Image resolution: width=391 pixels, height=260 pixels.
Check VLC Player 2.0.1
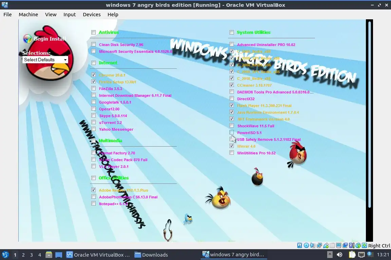pyautogui.click(x=94, y=166)
